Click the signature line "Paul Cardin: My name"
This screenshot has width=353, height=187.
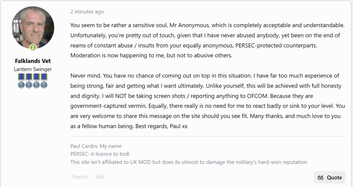click(x=96, y=146)
